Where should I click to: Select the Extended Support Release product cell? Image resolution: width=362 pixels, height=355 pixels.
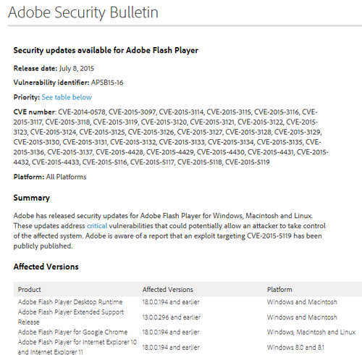point(70,317)
